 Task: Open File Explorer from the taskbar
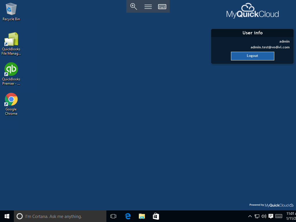(x=142, y=216)
